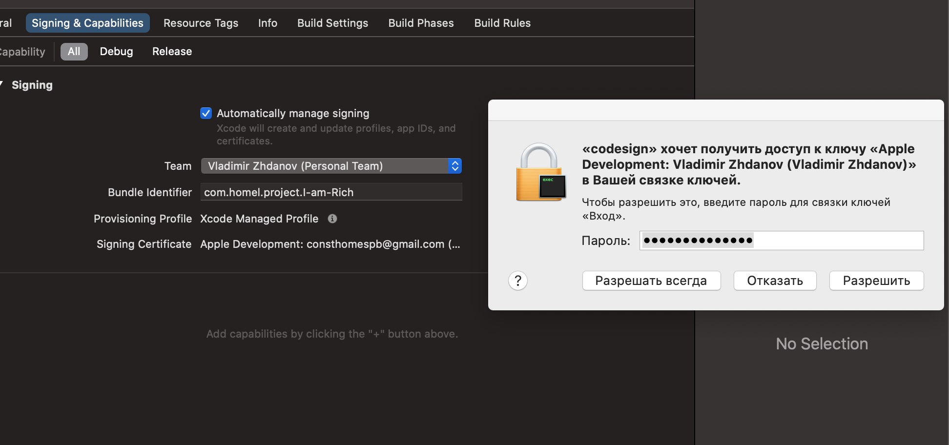
Task: Click the keychain padlock icon
Action: 541,172
